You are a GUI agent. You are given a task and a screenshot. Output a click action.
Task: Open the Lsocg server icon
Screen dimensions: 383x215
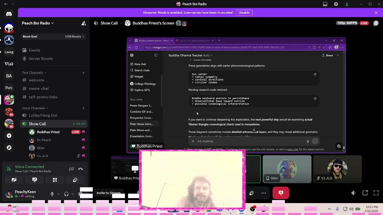tap(9, 52)
